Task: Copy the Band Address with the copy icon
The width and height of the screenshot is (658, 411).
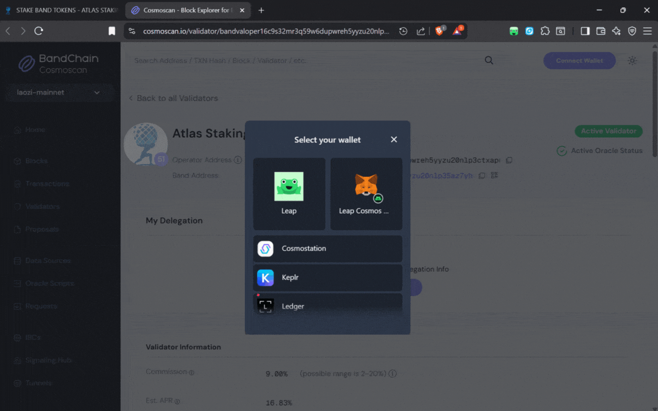Action: tap(482, 175)
